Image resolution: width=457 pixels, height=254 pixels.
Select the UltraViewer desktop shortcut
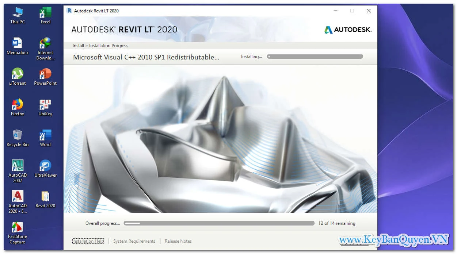tap(45, 169)
